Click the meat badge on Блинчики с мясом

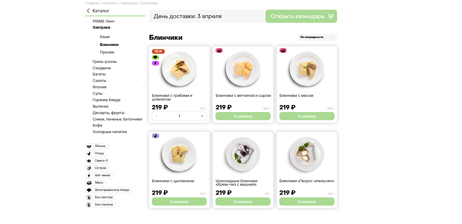pos(283,51)
